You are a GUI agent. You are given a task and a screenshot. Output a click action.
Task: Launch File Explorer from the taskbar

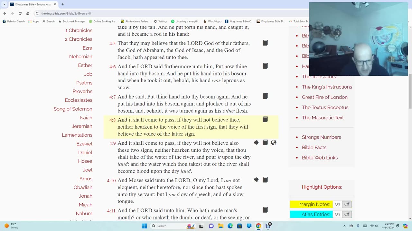(221, 226)
